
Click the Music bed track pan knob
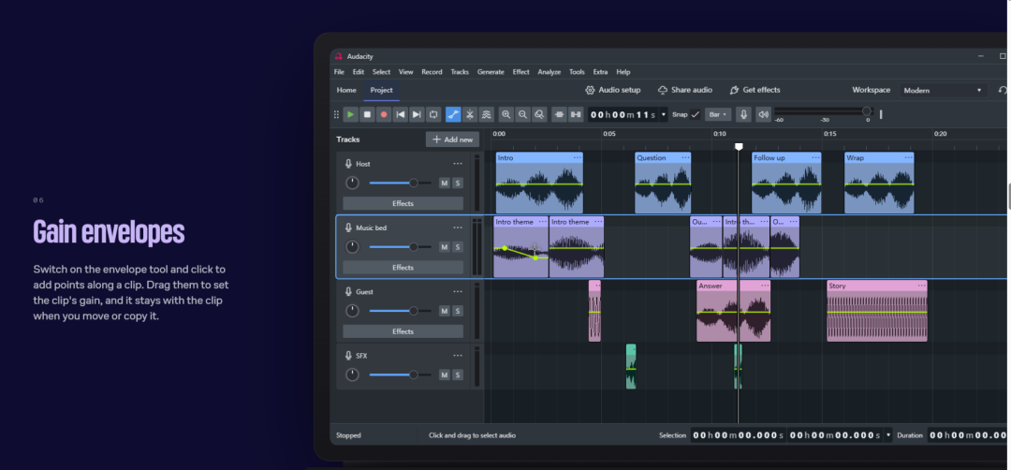point(352,247)
